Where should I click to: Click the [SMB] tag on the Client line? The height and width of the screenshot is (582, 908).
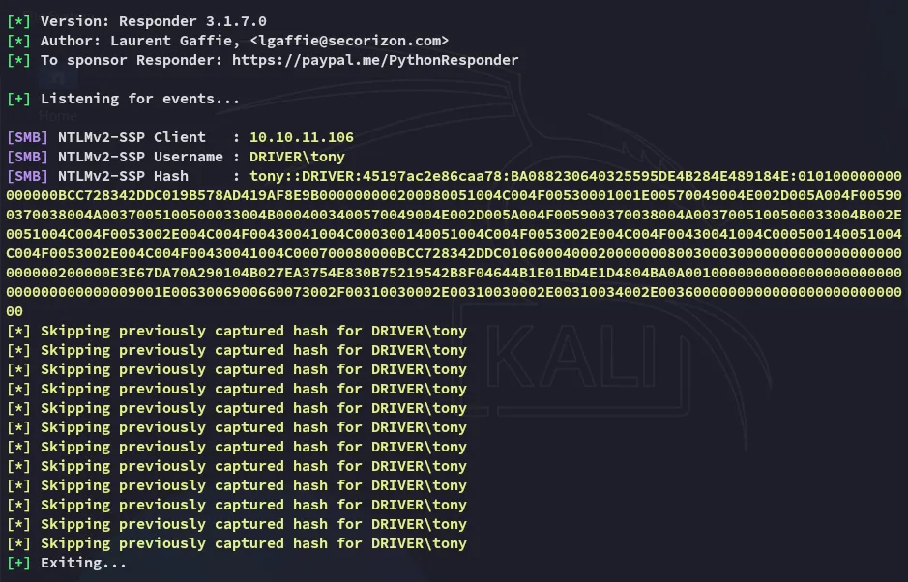click(27, 137)
